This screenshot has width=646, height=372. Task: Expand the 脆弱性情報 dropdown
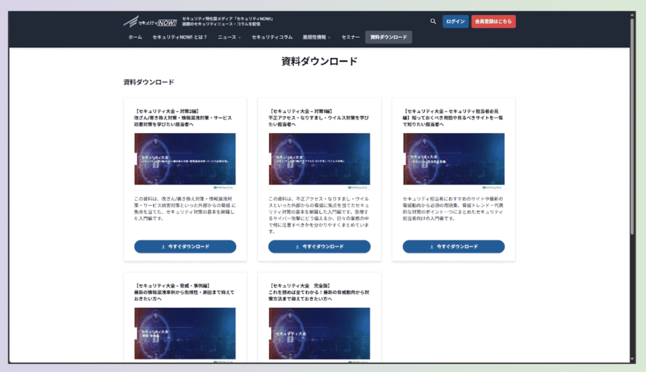(x=317, y=37)
